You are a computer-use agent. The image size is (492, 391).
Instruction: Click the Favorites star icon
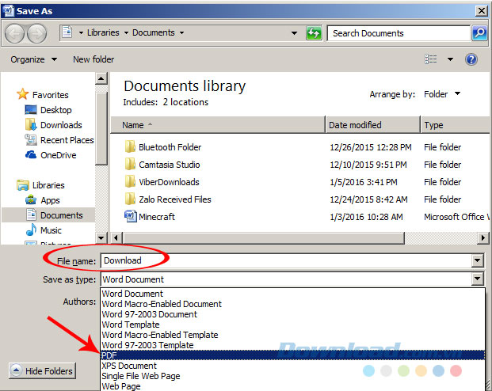[x=23, y=94]
